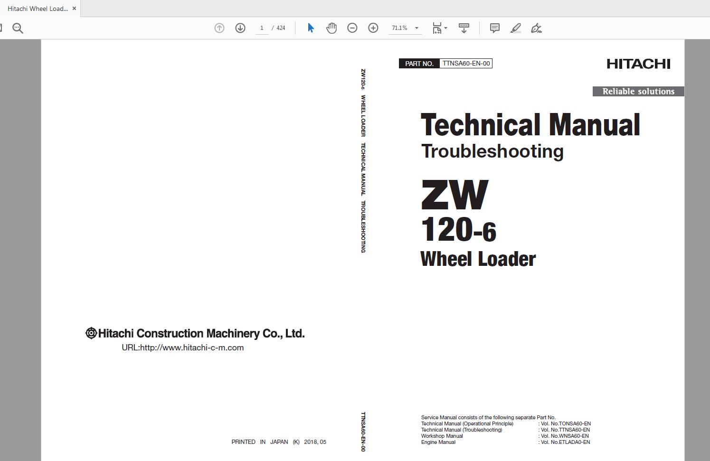Click the previous page up arrow

(219, 28)
